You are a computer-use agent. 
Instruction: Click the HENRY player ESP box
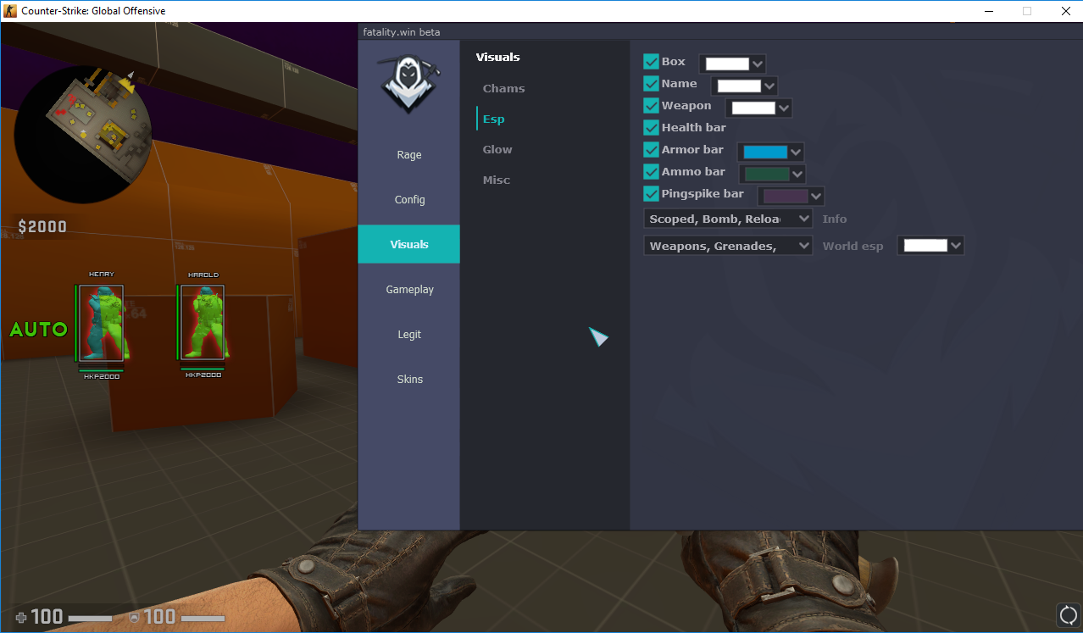click(102, 323)
